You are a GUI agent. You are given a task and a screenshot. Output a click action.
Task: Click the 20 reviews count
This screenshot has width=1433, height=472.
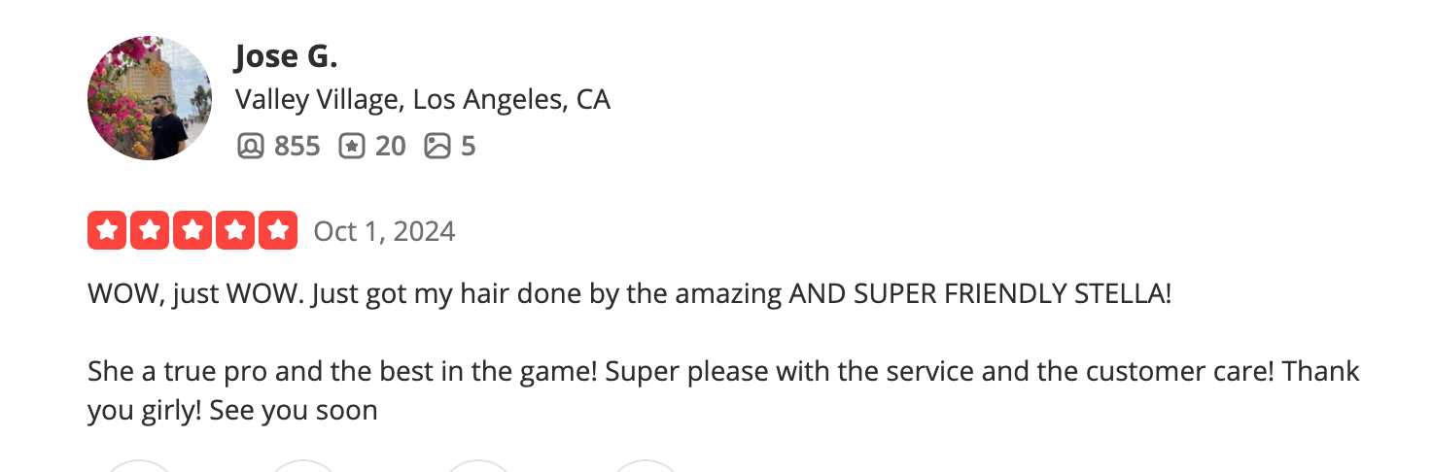(x=390, y=146)
